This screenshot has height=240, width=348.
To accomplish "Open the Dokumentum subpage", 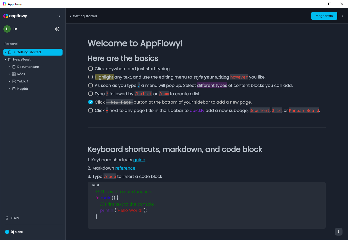I will coord(33,67).
